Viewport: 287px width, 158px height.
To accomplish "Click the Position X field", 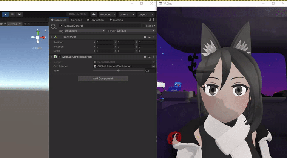I will click(x=105, y=42).
